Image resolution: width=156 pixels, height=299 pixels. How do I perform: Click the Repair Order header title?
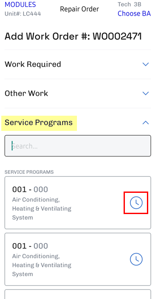coord(80,9)
